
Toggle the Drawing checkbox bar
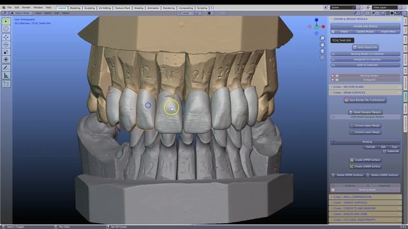tap(365, 142)
